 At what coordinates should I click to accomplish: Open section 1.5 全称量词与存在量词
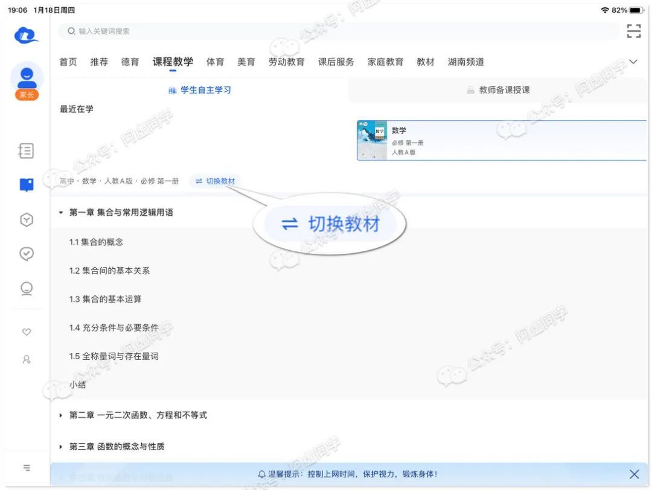(x=113, y=356)
